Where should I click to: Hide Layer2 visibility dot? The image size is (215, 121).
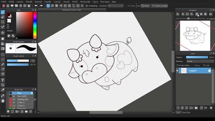(x=177, y=71)
